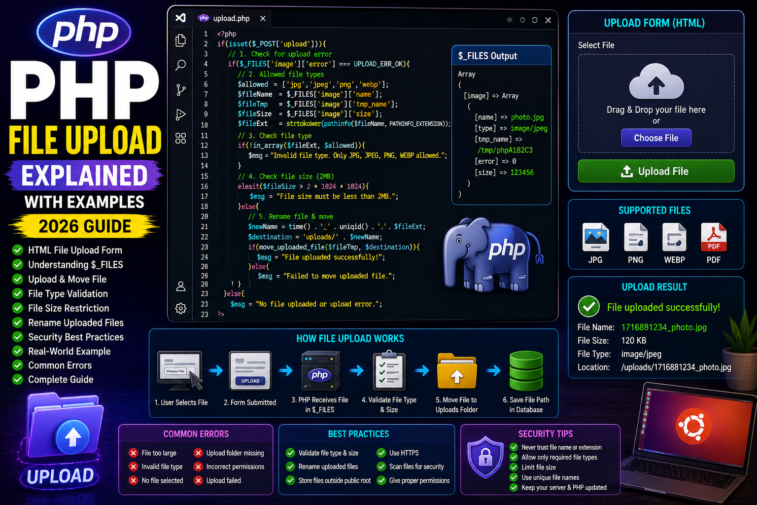Click the Upload folder missing error entry

pyautogui.click(x=229, y=453)
